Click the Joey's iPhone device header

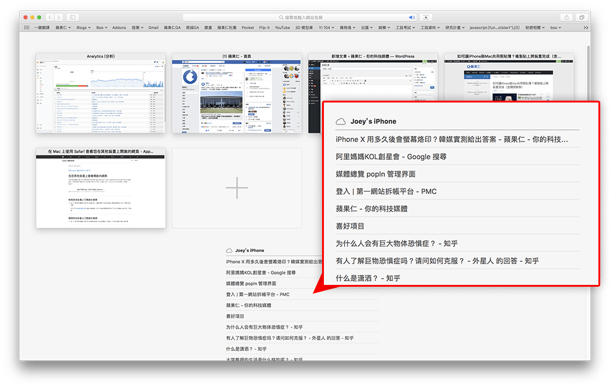(249, 250)
